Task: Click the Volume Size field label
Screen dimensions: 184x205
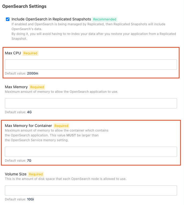Action: [16, 174]
